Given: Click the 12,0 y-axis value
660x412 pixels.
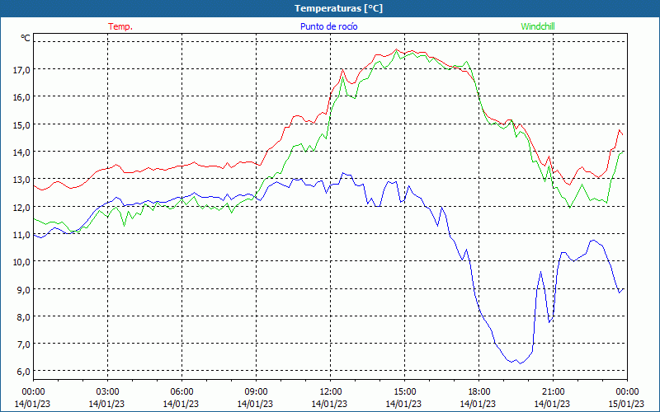Looking at the screenshot, I should click(x=22, y=208).
